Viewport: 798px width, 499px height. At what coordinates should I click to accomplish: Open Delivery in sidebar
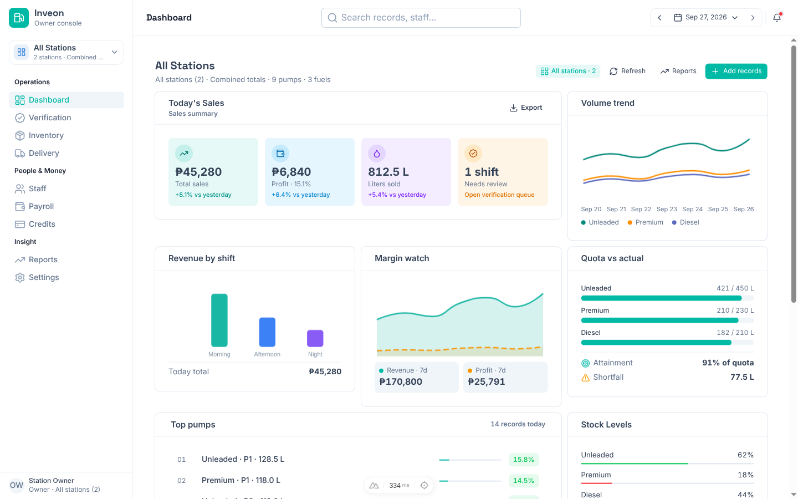click(66, 153)
